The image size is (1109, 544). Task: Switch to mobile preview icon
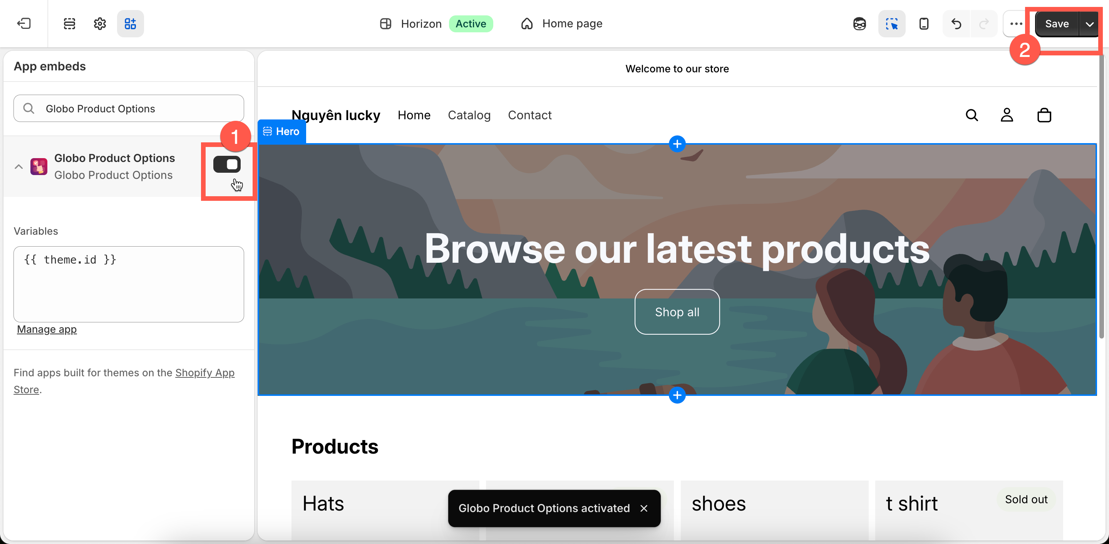923,23
